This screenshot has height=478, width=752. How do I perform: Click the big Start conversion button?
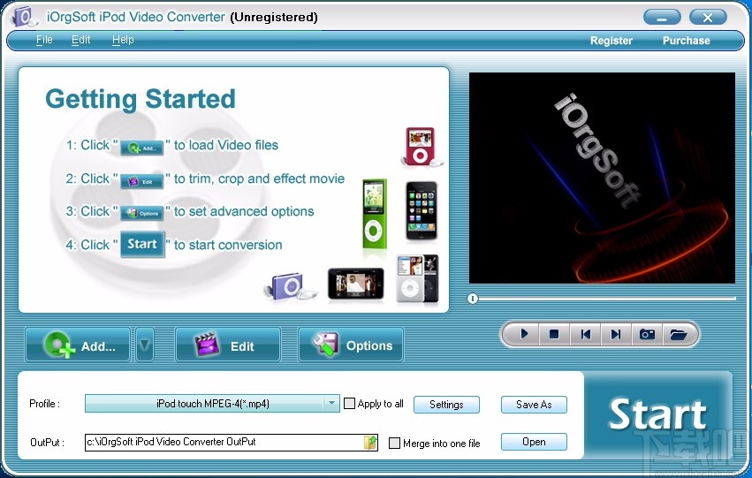click(x=657, y=414)
